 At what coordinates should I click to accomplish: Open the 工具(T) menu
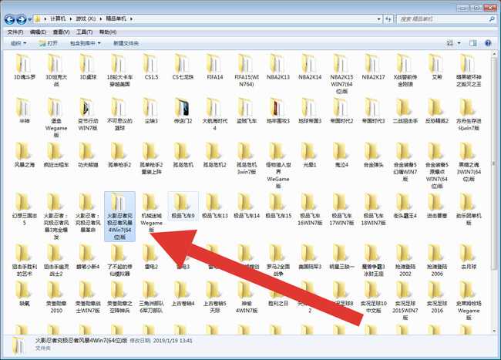click(85, 32)
